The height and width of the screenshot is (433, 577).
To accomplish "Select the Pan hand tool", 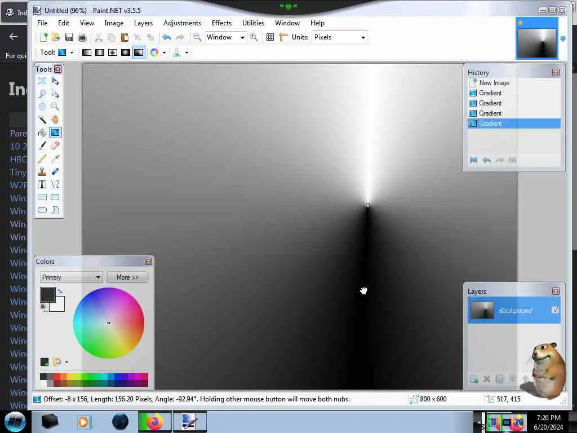I will pyautogui.click(x=55, y=120).
